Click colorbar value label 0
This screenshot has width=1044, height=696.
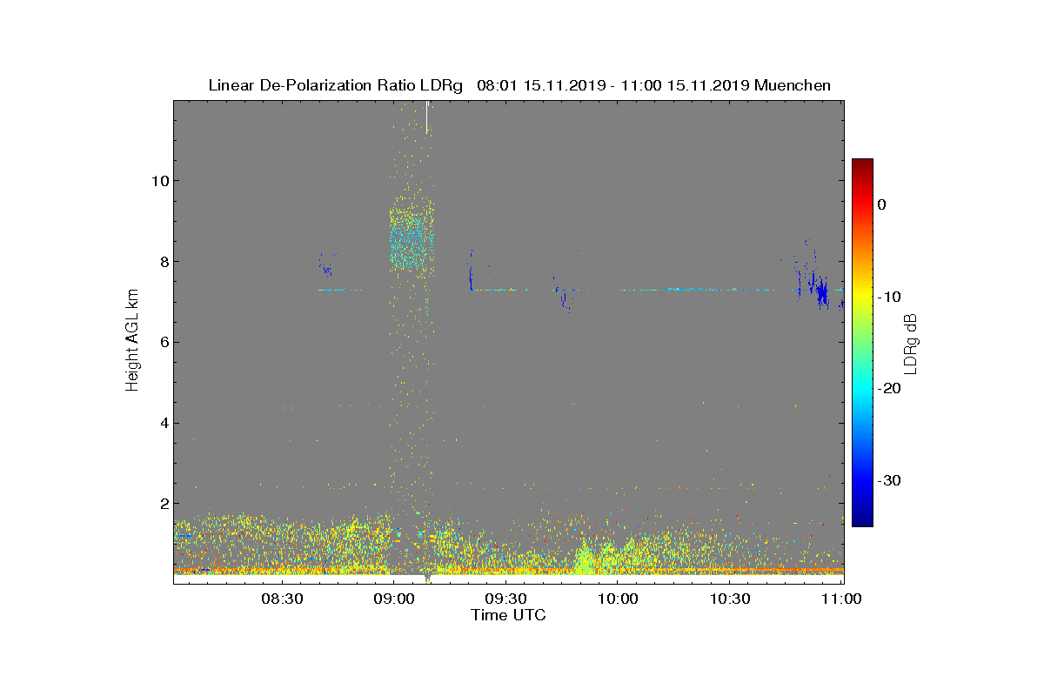coord(882,204)
